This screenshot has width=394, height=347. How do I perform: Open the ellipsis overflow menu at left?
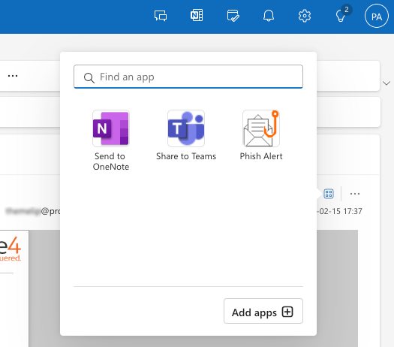click(x=13, y=76)
